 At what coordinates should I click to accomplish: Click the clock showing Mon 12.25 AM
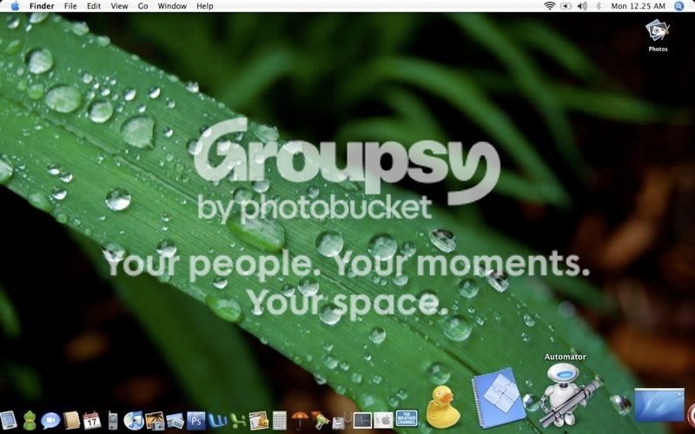pos(638,6)
